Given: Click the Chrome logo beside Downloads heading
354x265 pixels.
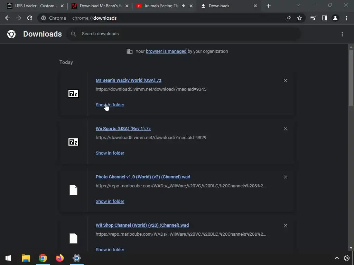Looking at the screenshot, I should coord(11,34).
